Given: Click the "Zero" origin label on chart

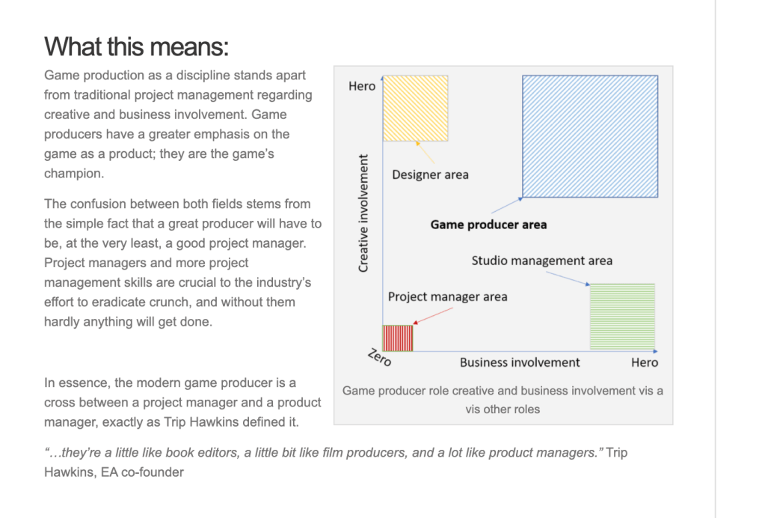Looking at the screenshot, I should pos(378,358).
